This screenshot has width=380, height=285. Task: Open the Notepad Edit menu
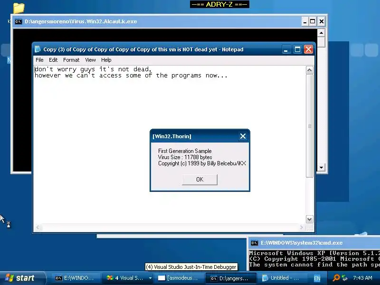tap(53, 60)
